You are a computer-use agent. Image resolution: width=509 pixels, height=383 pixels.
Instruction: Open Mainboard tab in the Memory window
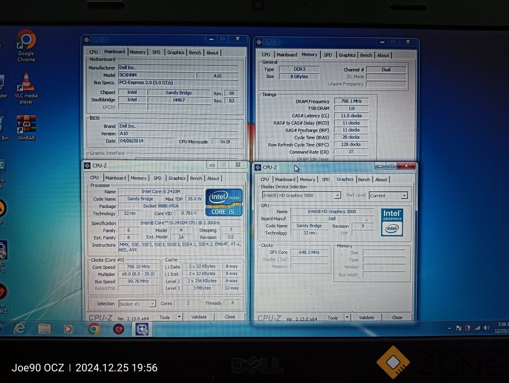[287, 55]
